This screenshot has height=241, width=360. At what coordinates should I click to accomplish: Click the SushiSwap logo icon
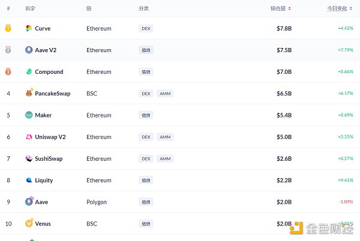tap(29, 158)
